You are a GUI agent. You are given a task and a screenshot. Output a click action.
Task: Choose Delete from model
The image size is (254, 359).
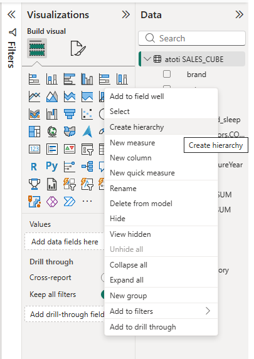tap(161, 204)
